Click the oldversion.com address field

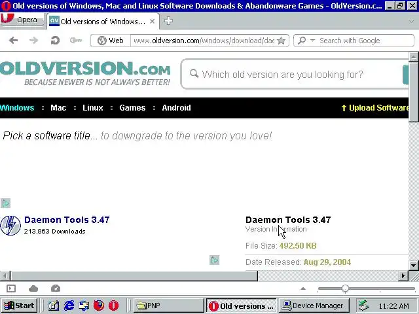click(x=204, y=41)
